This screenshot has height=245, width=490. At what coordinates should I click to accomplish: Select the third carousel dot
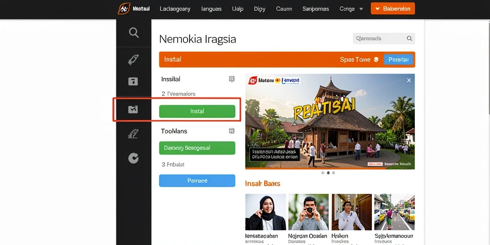[x=334, y=172]
